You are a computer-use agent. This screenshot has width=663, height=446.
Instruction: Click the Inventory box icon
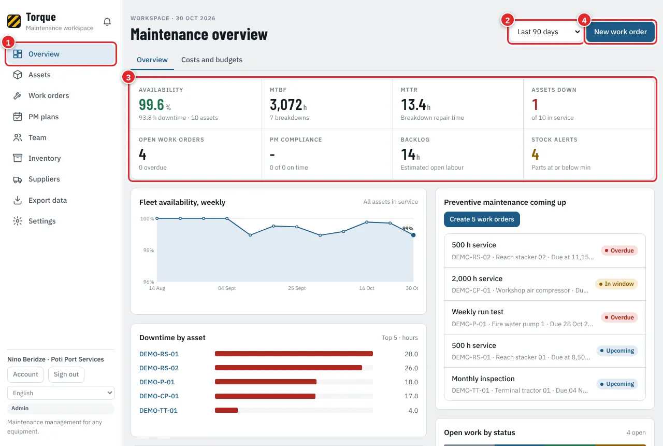tap(18, 158)
